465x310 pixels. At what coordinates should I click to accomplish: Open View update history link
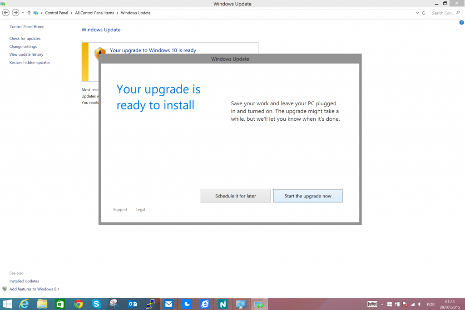(26, 54)
